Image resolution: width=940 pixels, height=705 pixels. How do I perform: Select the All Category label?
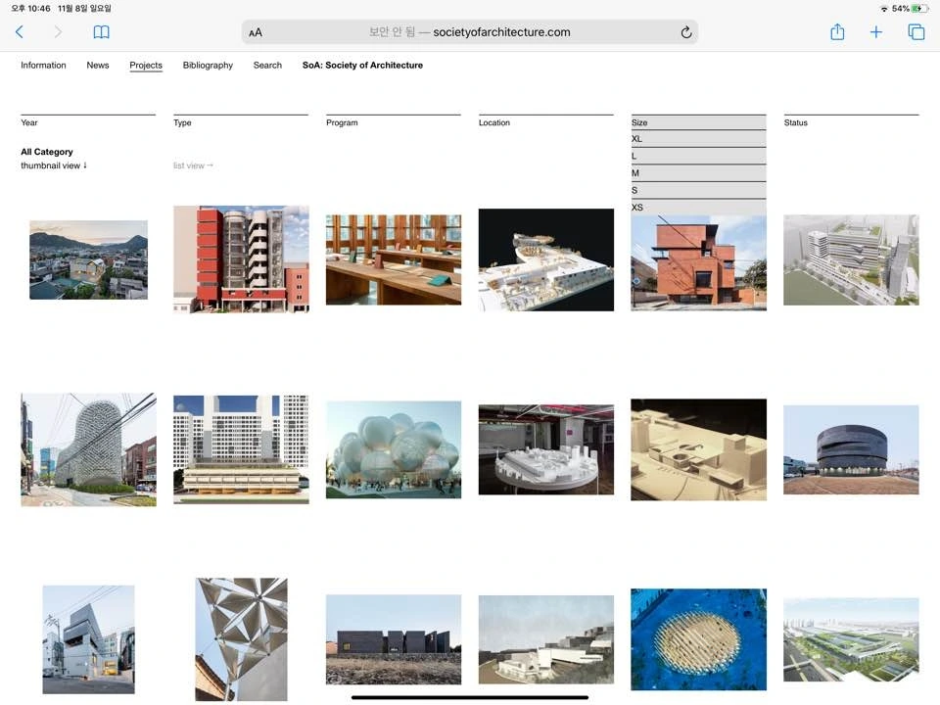[47, 152]
